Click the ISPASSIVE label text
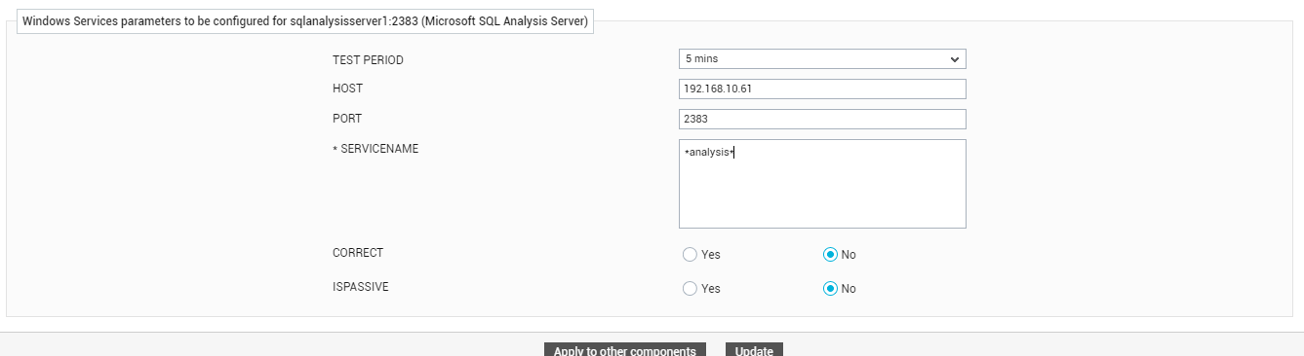Image resolution: width=1304 pixels, height=356 pixels. pos(361,287)
